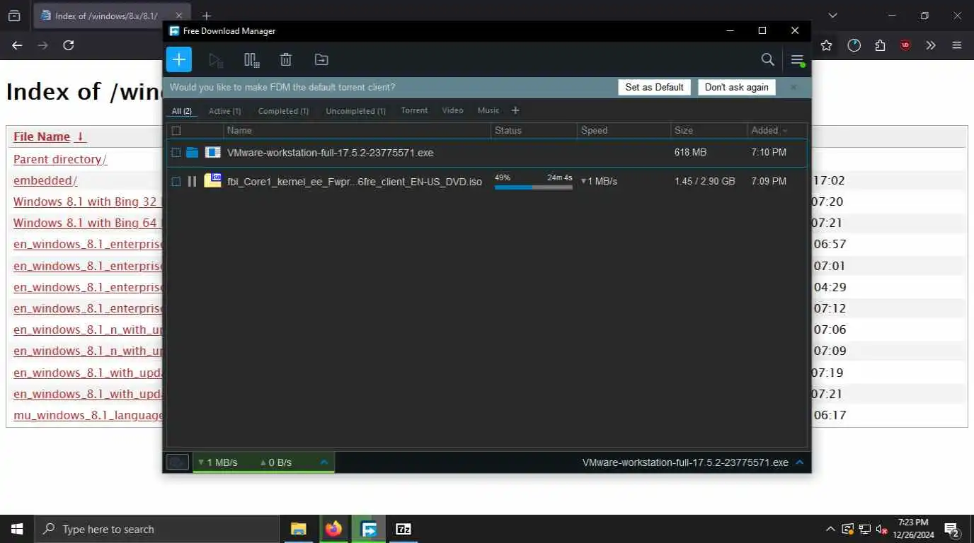Open File Explorer from taskbar
Screen dimensions: 974x543
(x=299, y=529)
